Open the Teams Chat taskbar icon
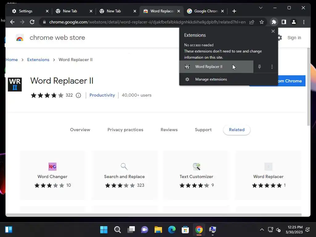 [x=144, y=230]
